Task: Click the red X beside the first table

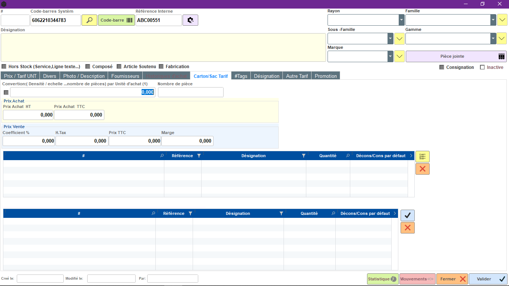Action: point(423,169)
